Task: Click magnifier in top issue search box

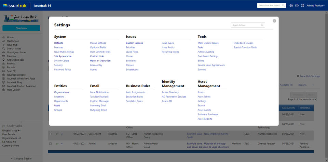Action: coord(283,5)
